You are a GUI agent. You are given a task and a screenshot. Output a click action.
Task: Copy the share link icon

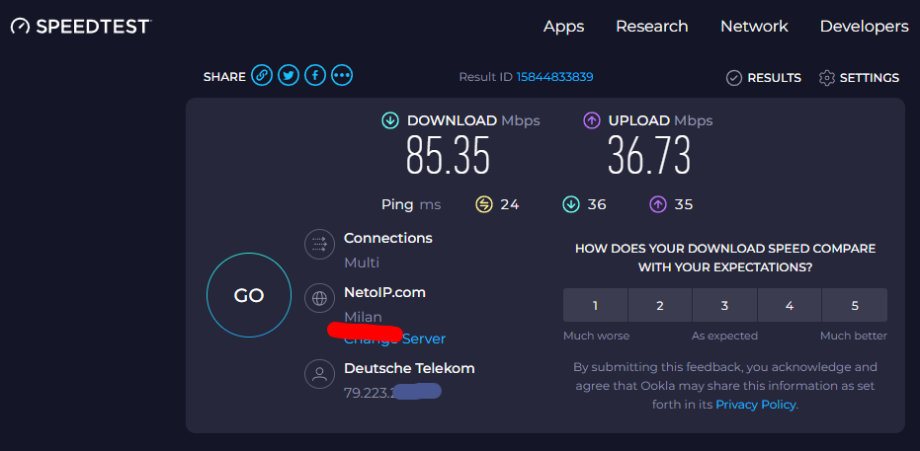click(262, 75)
